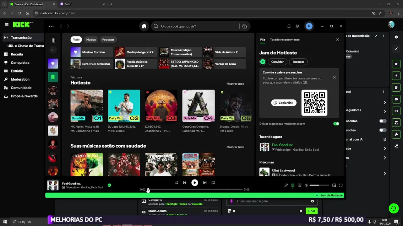Open Spotify friend activity icon
Screen dimensions: 403x226
pos(297,26)
